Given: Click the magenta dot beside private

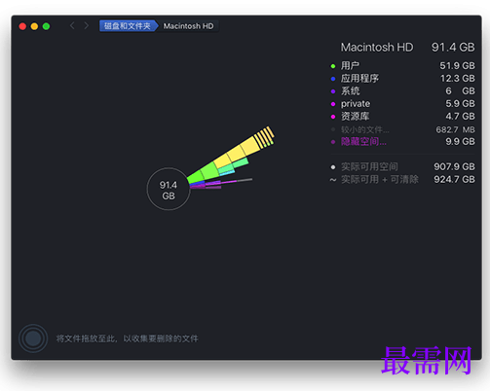Looking at the screenshot, I should (x=333, y=104).
